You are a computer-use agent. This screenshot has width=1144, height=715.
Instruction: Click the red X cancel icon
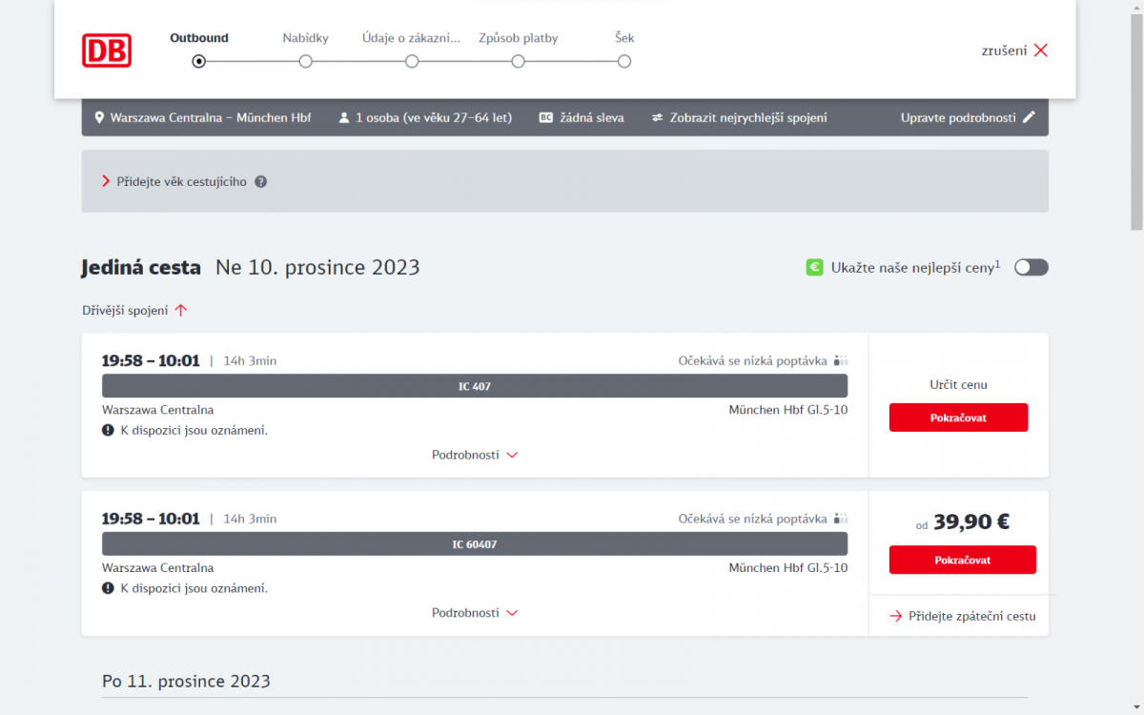pos(1040,51)
